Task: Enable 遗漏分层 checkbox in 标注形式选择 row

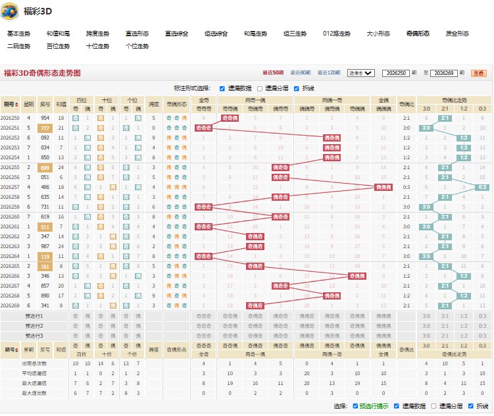Action: (x=260, y=89)
